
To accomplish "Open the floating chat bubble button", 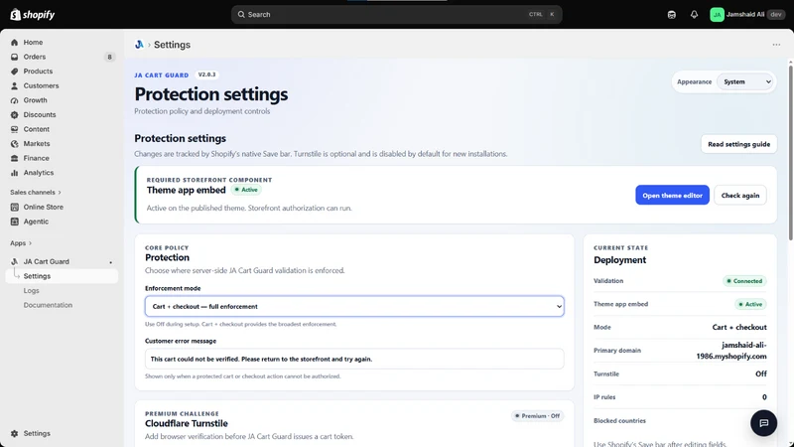I will [x=763, y=423].
